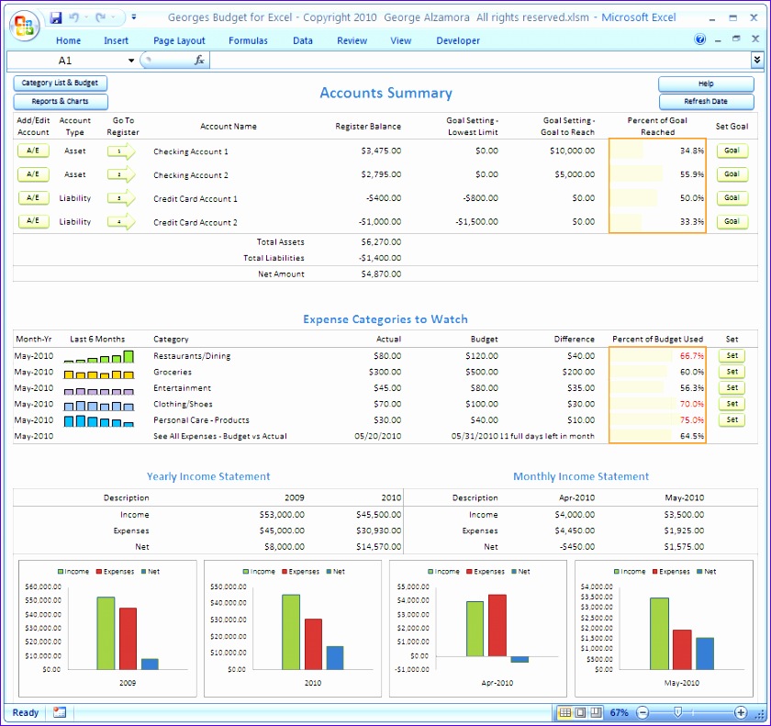Viewport: 771px width, 726px height.
Task: Click Groceries last 6 months sparkline
Action: pos(99,374)
